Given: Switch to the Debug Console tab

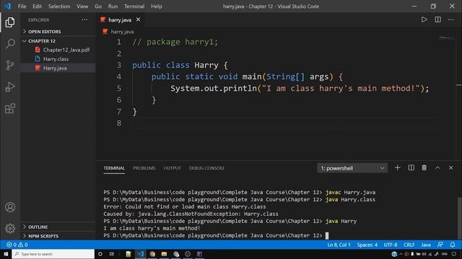Looking at the screenshot, I should pyautogui.click(x=206, y=168).
